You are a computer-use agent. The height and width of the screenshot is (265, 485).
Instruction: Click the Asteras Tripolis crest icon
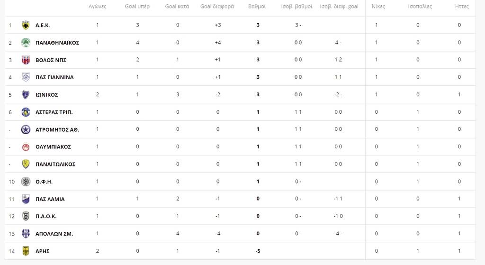click(x=26, y=112)
